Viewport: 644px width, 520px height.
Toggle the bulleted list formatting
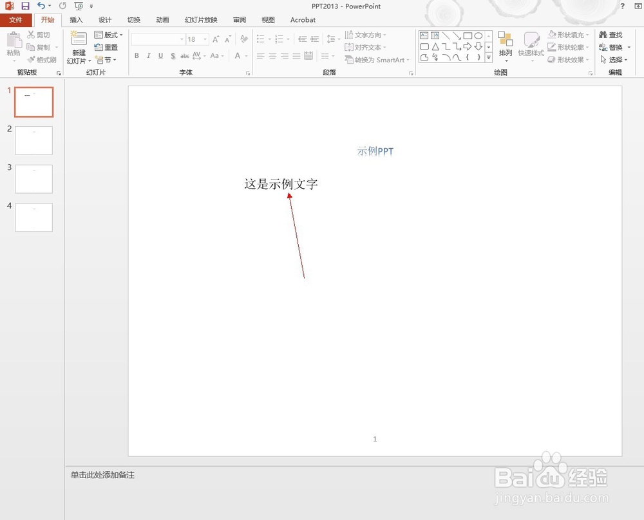point(260,39)
